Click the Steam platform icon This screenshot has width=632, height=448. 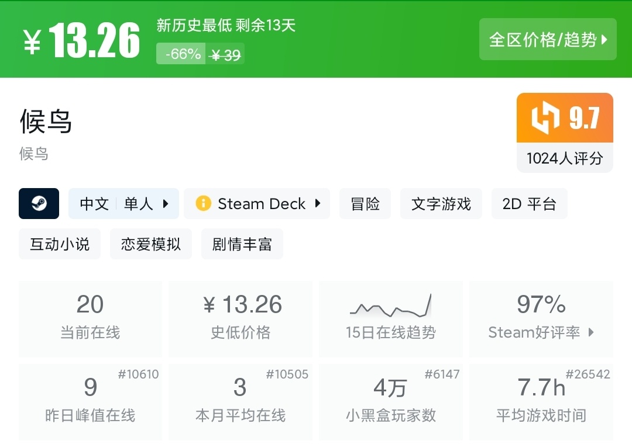point(39,203)
